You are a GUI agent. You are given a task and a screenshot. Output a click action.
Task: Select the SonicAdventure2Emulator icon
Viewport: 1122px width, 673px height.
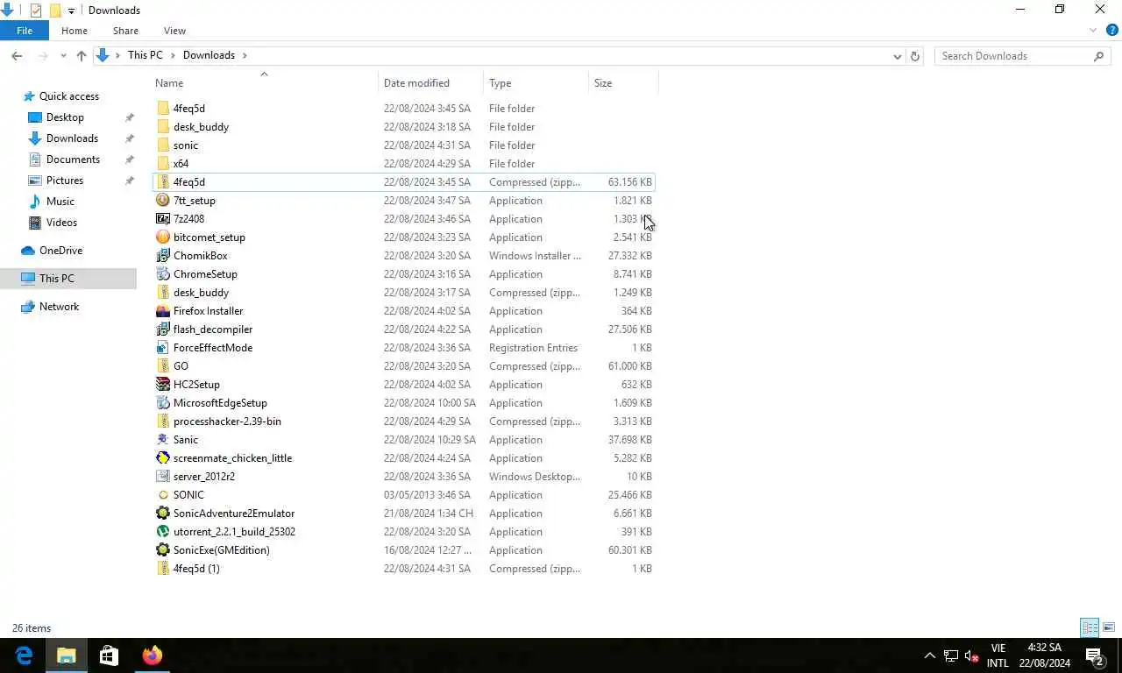click(163, 514)
